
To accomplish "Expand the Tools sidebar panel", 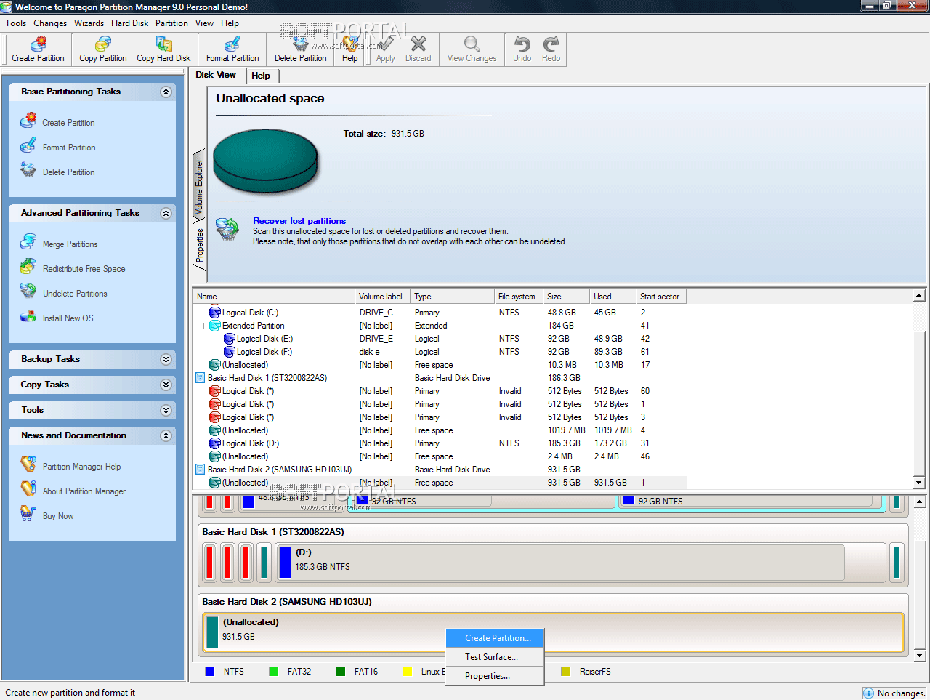I will 166,410.
